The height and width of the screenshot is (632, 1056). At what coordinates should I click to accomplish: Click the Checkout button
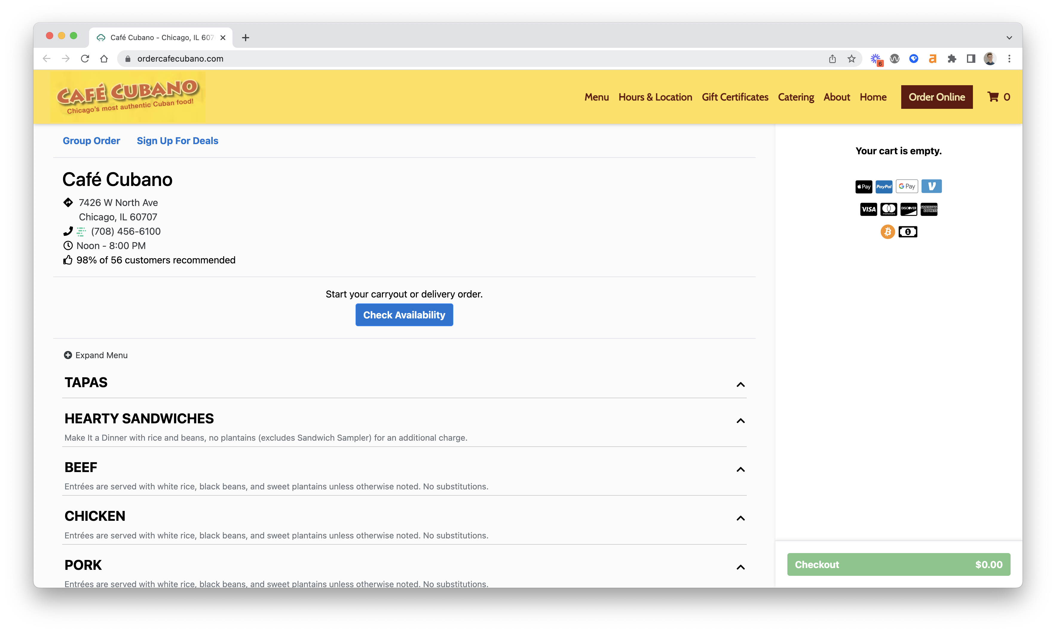pos(899,564)
